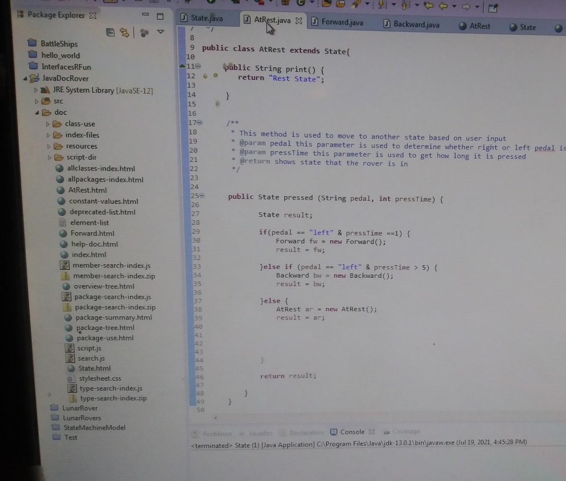Close the AtRest.java editor tab
This screenshot has height=481, width=566.
click(x=298, y=20)
